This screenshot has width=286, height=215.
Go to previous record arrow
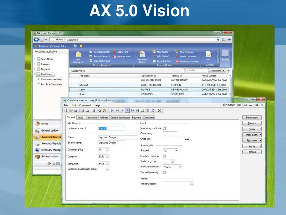click(122, 110)
